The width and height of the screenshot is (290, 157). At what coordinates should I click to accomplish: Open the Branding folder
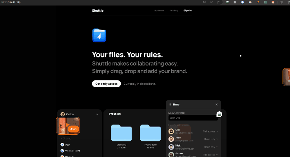121,133
